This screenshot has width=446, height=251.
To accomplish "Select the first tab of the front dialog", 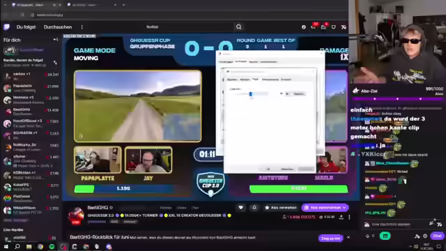I will [x=232, y=79].
